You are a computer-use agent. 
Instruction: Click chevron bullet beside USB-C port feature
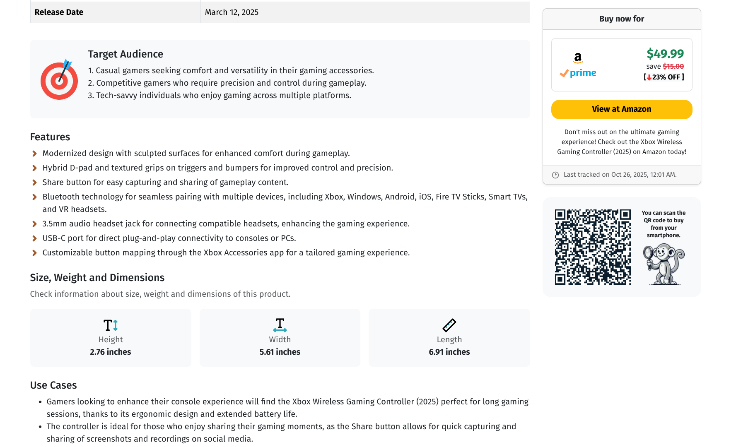35,238
